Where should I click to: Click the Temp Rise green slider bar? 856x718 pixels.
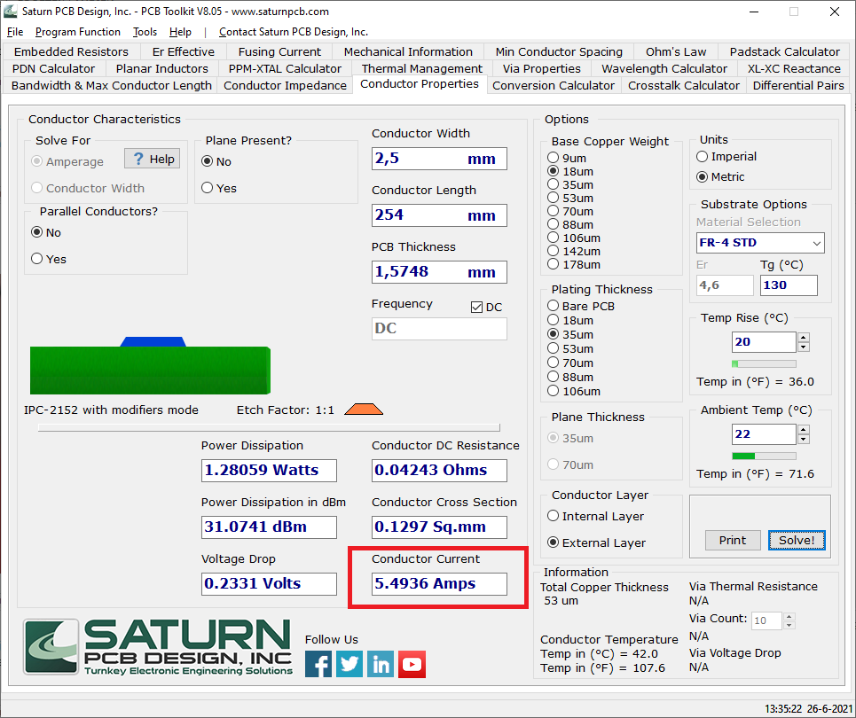764,364
